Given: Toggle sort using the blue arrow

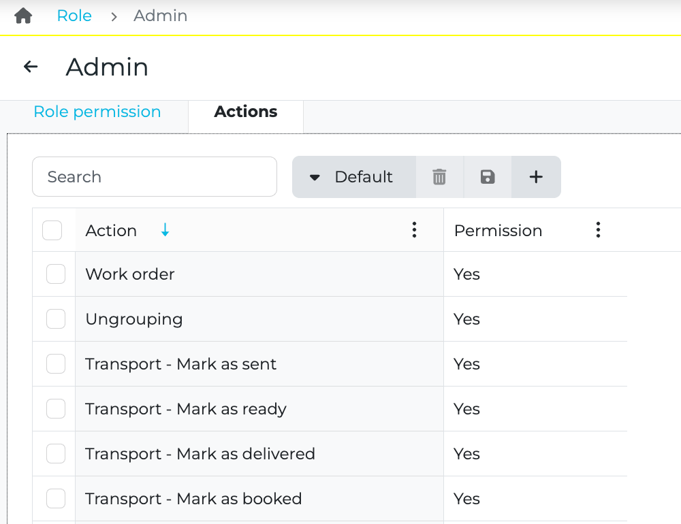Looking at the screenshot, I should (165, 231).
